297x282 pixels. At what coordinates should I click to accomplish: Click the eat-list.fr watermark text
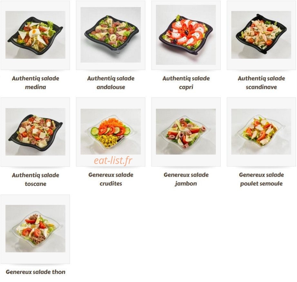[113, 161]
